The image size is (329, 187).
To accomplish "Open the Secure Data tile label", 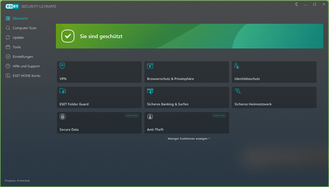I will click(69, 130).
